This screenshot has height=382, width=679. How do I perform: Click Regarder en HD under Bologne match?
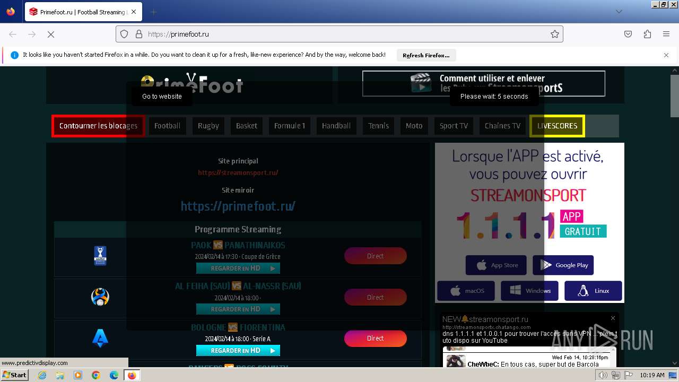click(x=238, y=351)
